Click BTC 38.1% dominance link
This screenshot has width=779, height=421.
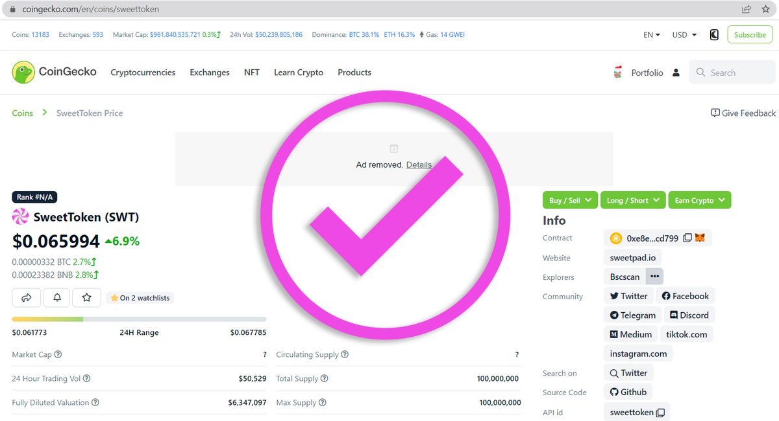click(364, 35)
